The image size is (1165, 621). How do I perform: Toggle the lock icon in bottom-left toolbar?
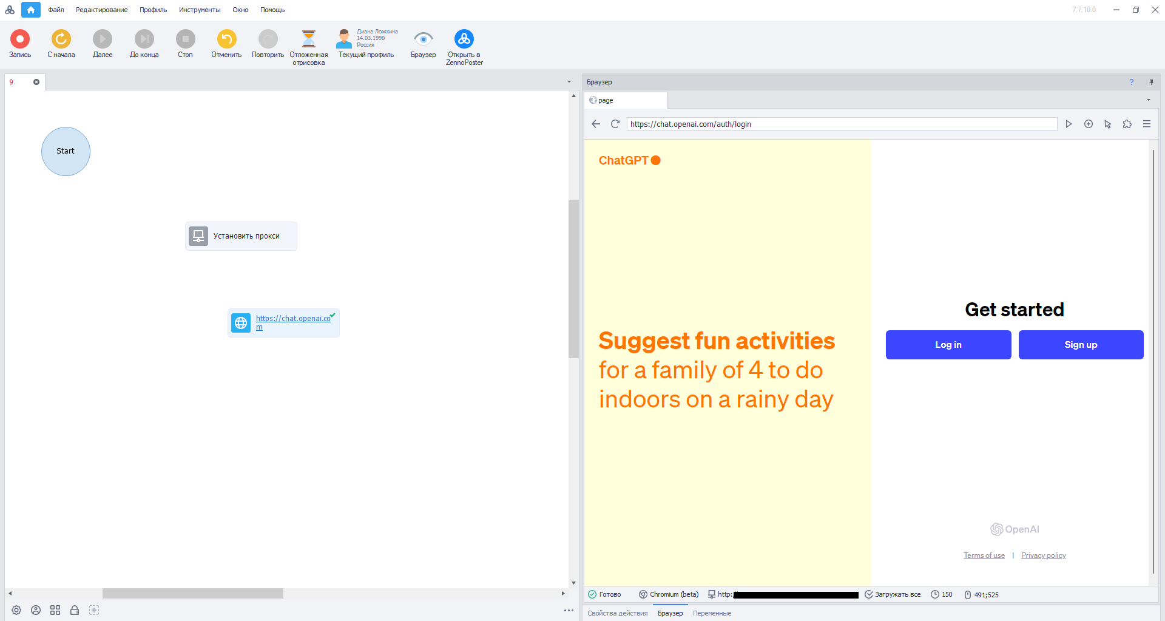point(75,610)
